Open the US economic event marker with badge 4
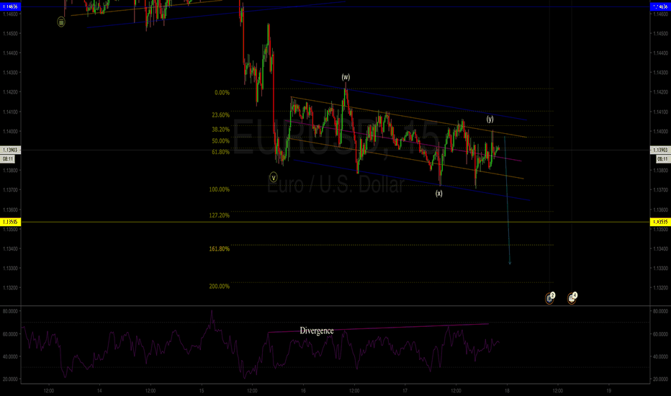671x396 pixels. coord(572,298)
